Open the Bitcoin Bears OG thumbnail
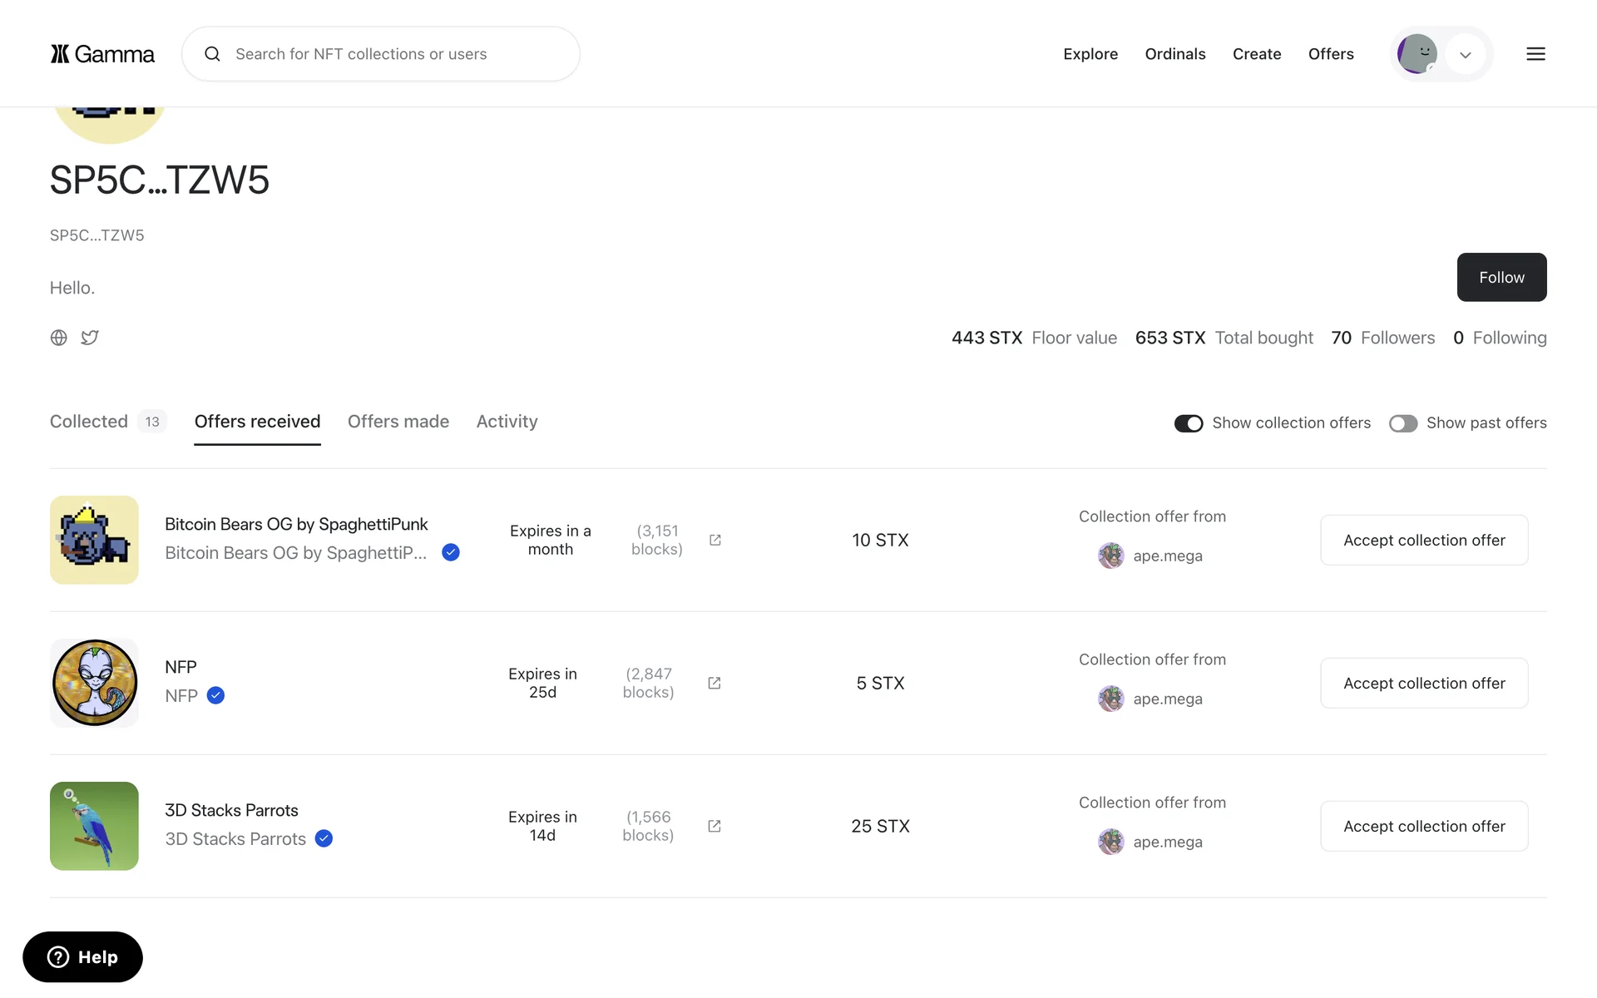1597x998 pixels. [x=94, y=540]
